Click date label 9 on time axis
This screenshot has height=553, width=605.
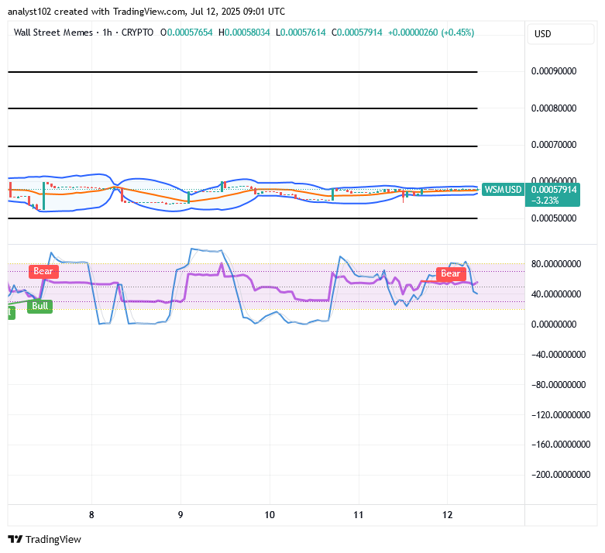tap(180, 515)
